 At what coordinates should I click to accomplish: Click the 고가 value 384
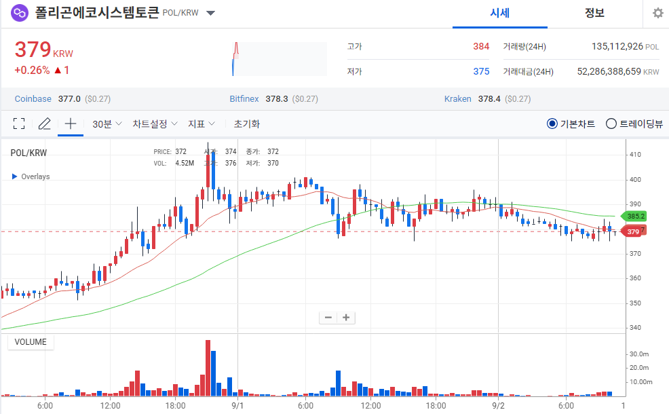[x=481, y=46]
